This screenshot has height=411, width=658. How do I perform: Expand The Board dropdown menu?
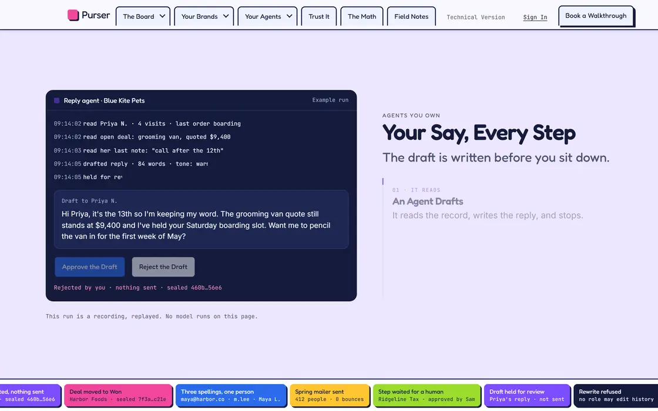coord(143,16)
